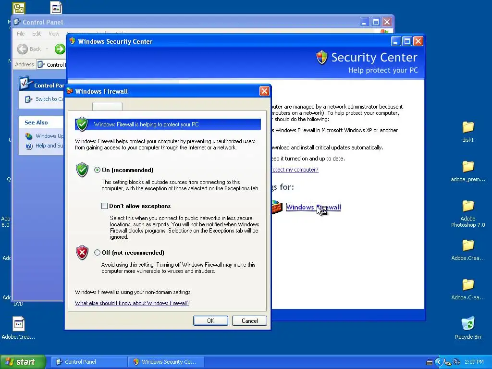Viewport: 492px width, 369px height.
Task: Check the Don't allow exceptions box
Action: pyautogui.click(x=104, y=206)
